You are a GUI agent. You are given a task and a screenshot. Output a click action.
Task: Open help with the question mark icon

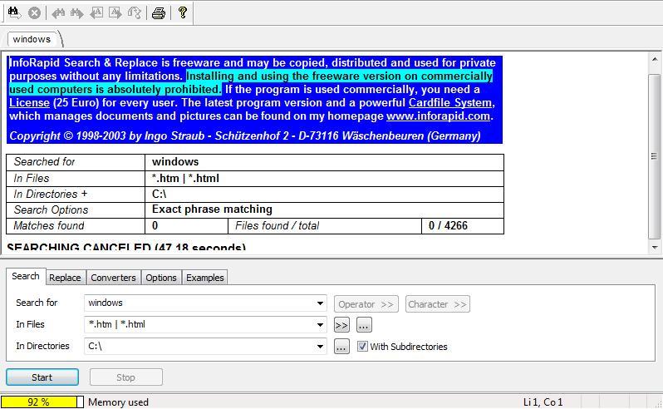pyautogui.click(x=183, y=12)
